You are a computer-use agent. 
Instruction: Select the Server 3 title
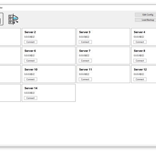pyautogui.click(x=85, y=32)
